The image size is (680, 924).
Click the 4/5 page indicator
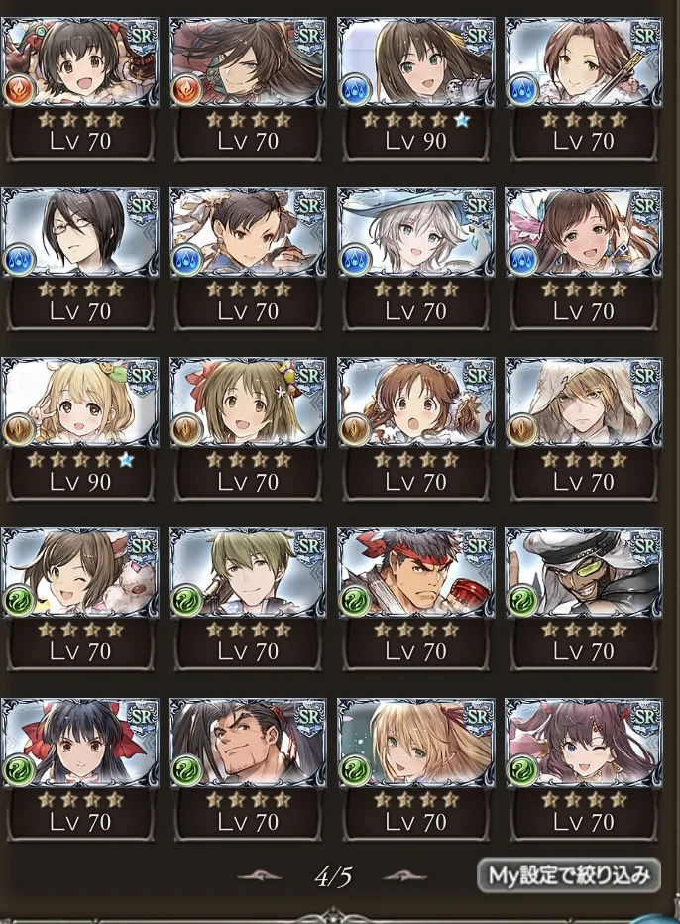tap(333, 876)
